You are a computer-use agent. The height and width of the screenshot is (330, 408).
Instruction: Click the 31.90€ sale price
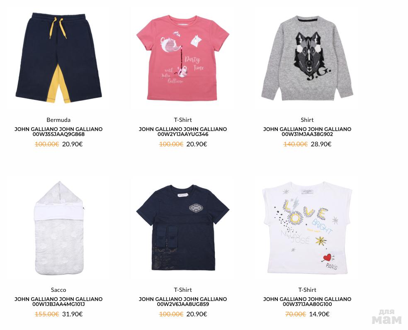pos(72,314)
